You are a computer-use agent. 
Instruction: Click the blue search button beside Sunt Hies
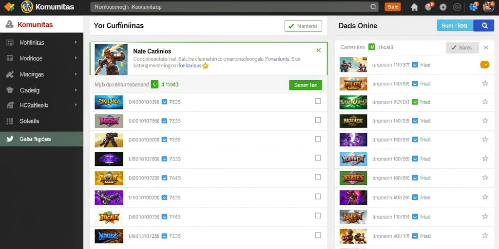tap(484, 25)
